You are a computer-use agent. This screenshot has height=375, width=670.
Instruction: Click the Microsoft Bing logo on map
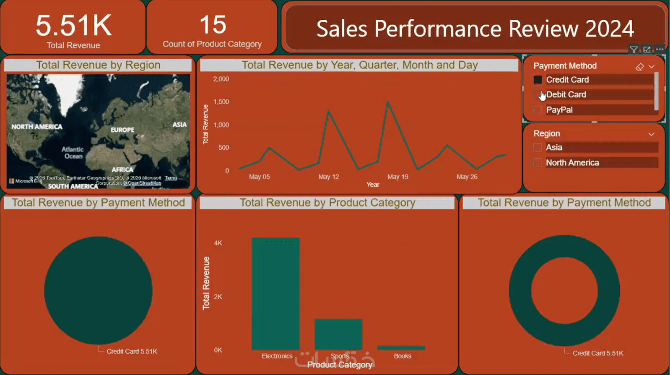pos(26,181)
